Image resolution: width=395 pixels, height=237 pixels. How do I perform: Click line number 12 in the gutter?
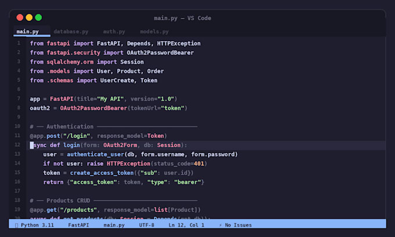pyautogui.click(x=17, y=145)
